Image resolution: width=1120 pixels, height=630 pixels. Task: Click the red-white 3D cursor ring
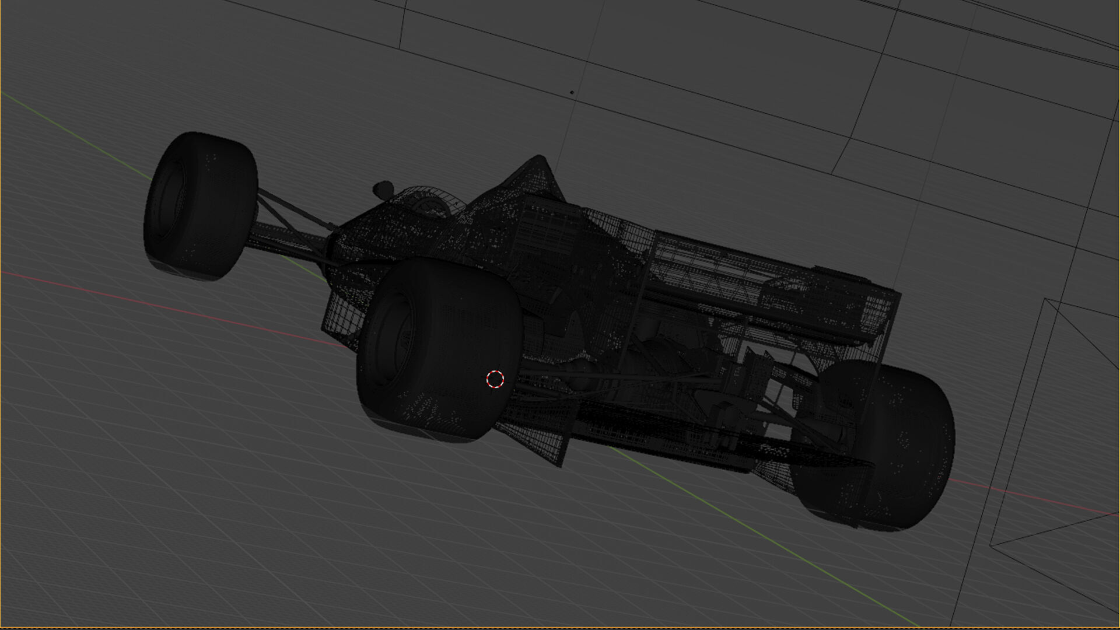point(495,379)
